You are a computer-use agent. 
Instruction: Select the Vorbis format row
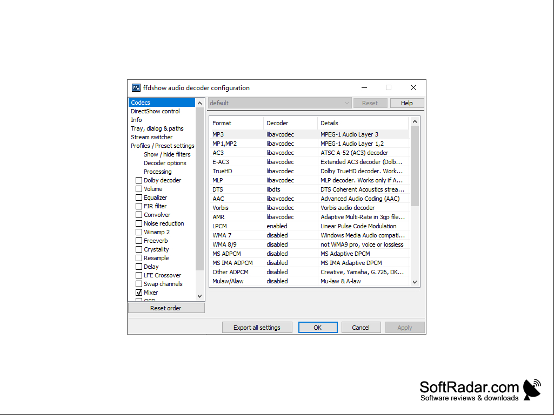[309, 208]
